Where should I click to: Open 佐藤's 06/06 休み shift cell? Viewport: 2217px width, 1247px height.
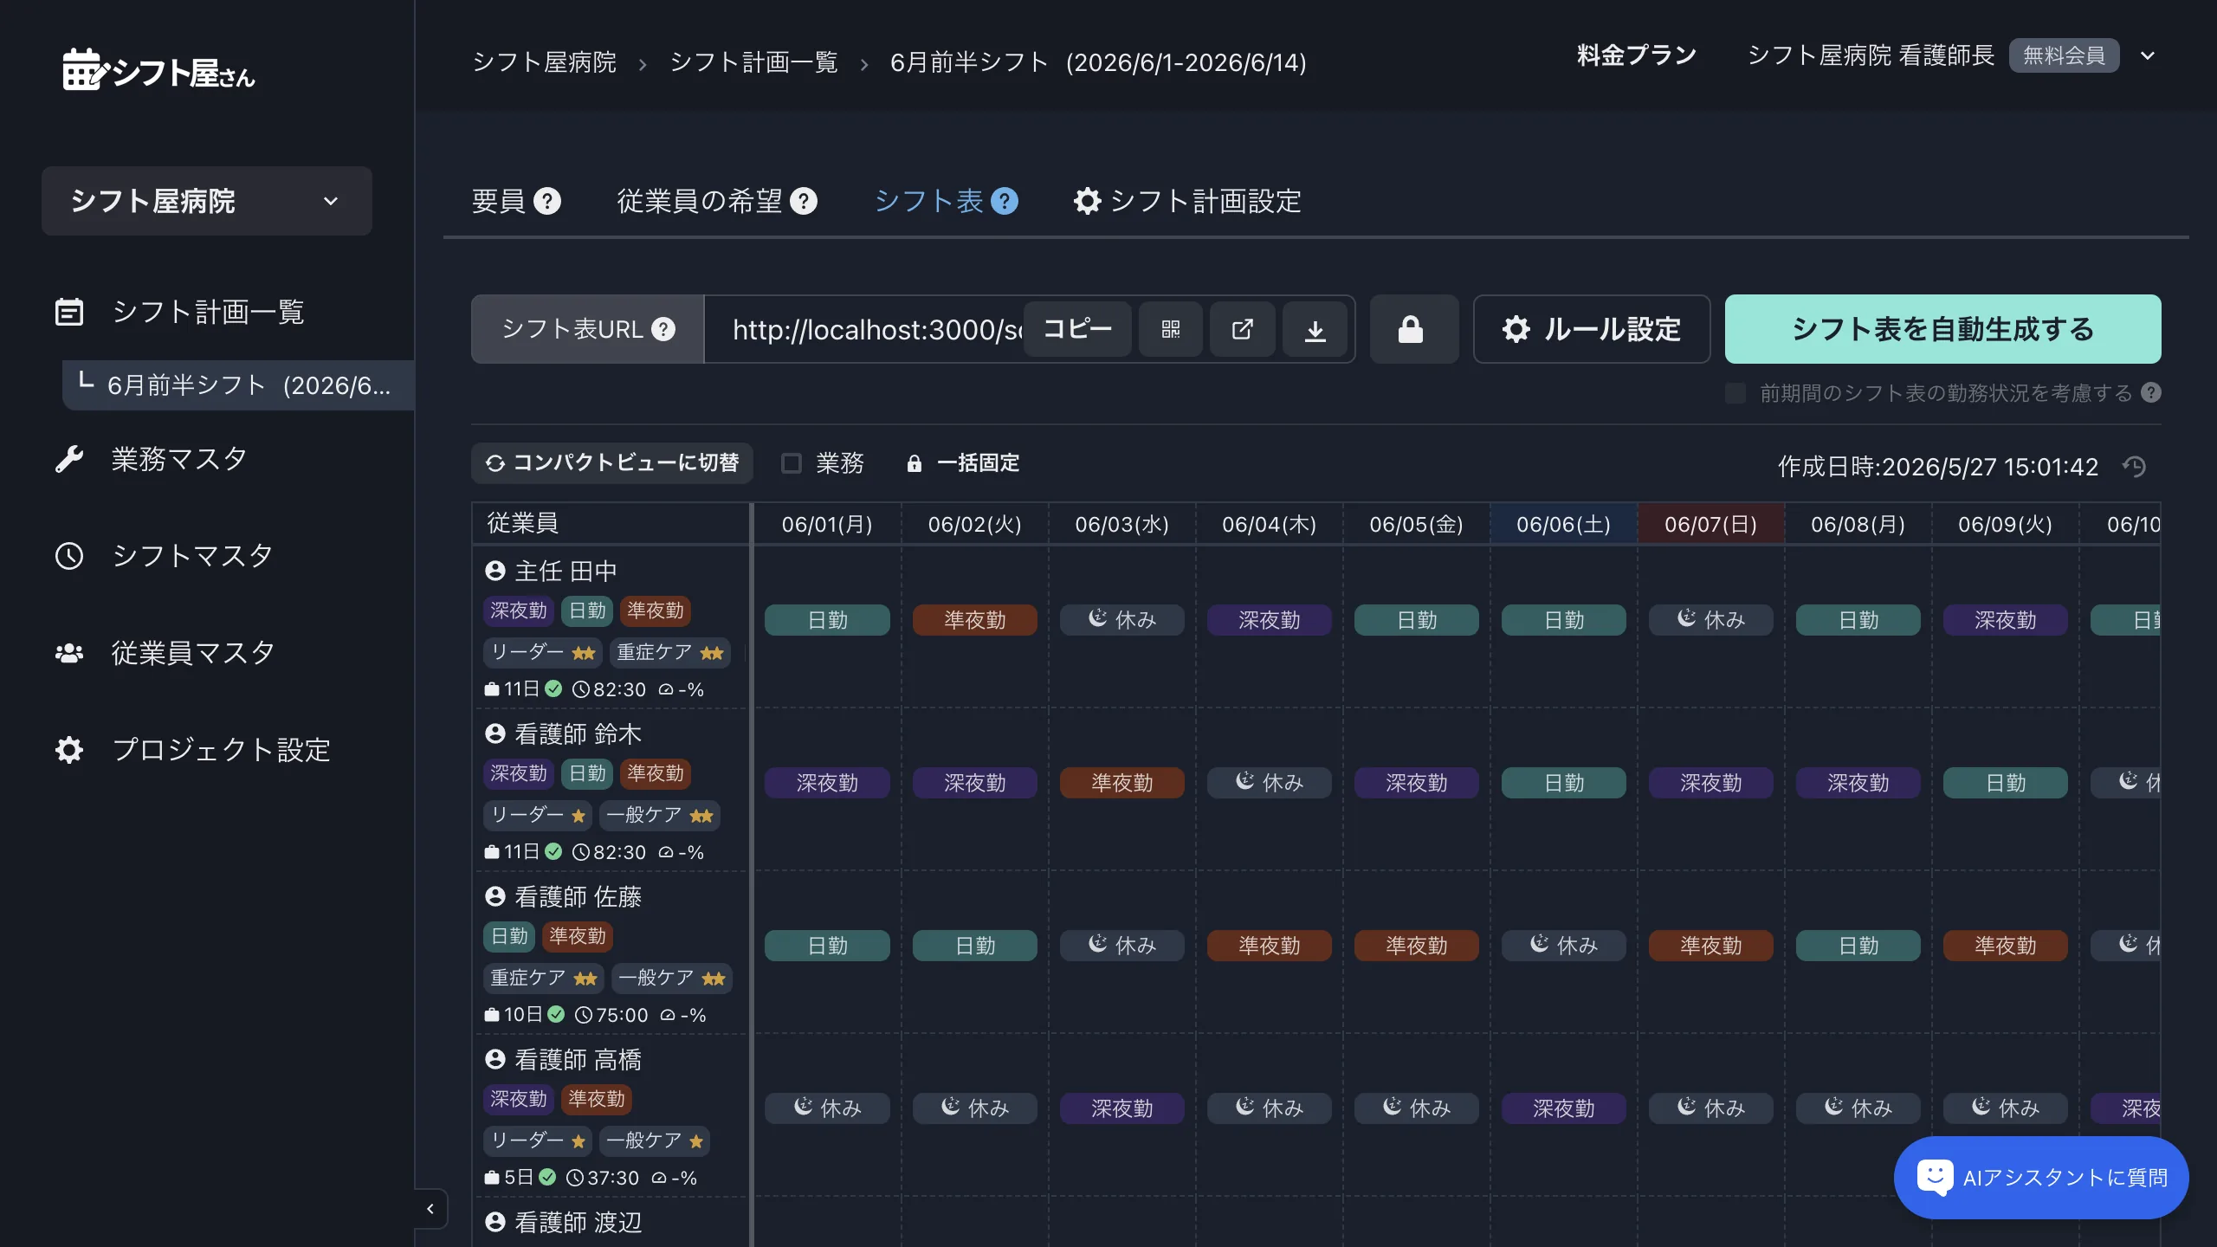[x=1563, y=946]
